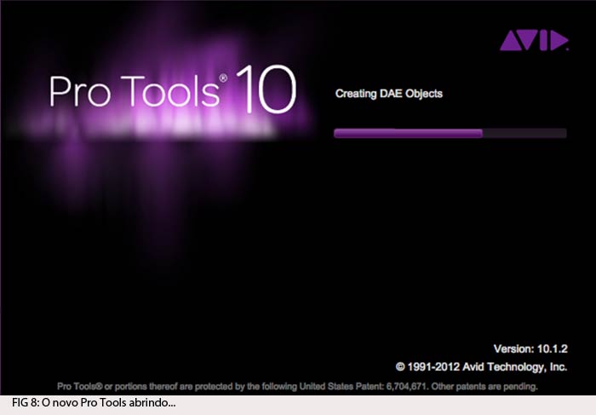Click the Pro Tools 10 title logo
596x415 pixels.
click(x=173, y=89)
